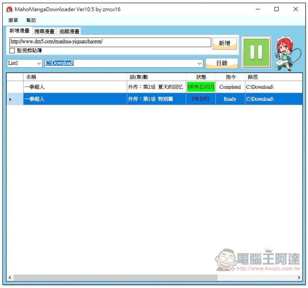Click the scrollbar right arrow
308x288 pixels.
point(299,278)
